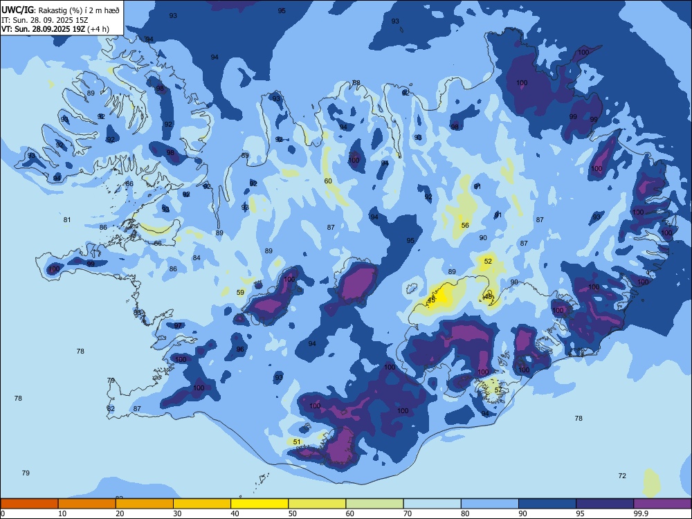Viewport: 692px width, 519px height.
Task: Click the '40' legend tick label
Action: click(x=235, y=513)
